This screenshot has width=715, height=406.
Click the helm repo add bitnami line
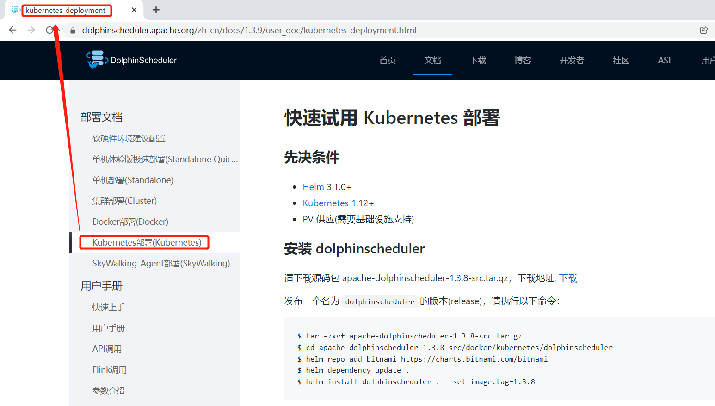tap(422, 359)
